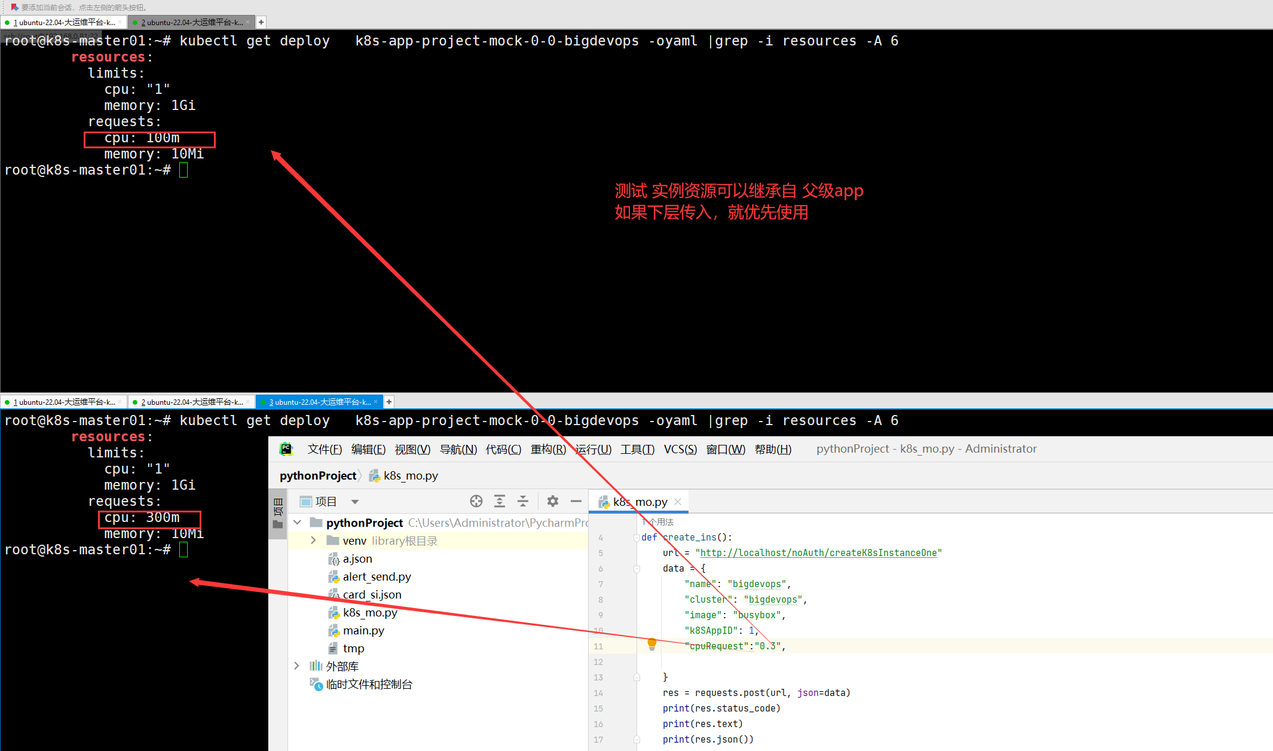Open the 项目 view dropdown

[x=355, y=502]
